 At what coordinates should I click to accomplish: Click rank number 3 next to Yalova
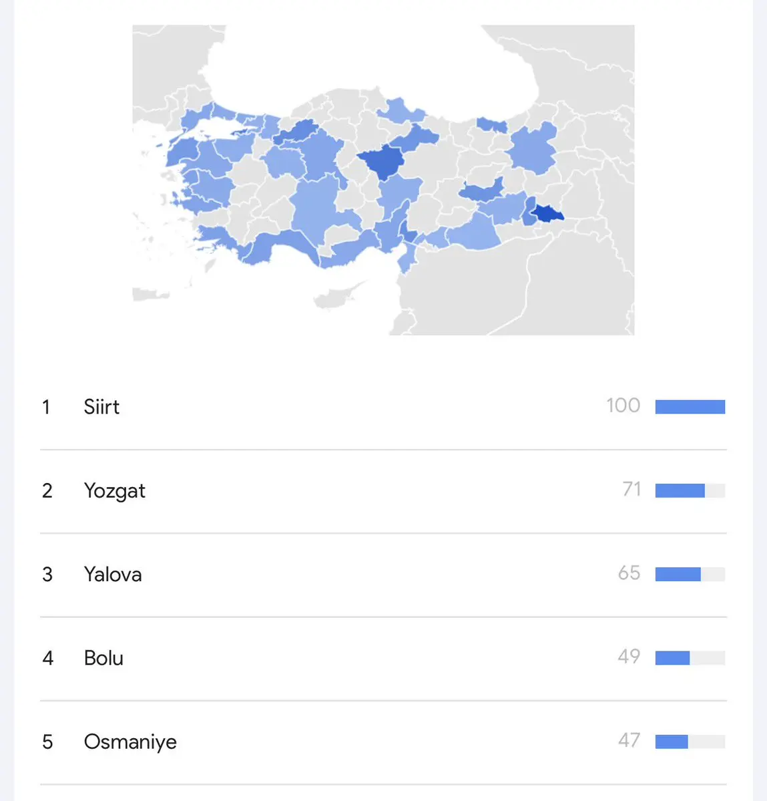(x=47, y=575)
